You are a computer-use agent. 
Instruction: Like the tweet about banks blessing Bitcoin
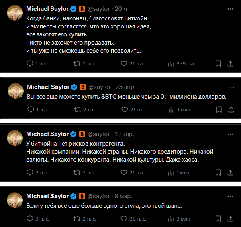click(x=124, y=63)
